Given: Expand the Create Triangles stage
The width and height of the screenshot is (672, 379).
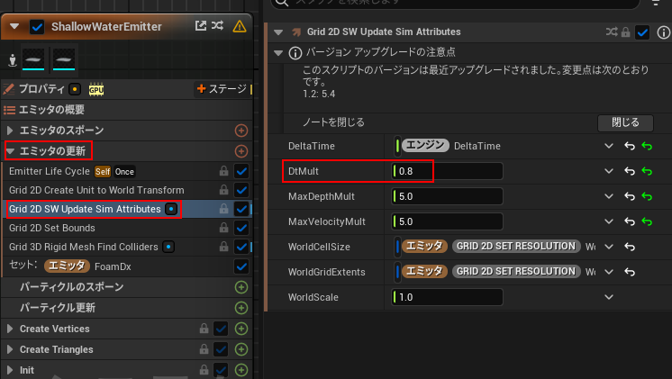Looking at the screenshot, I should [x=10, y=349].
